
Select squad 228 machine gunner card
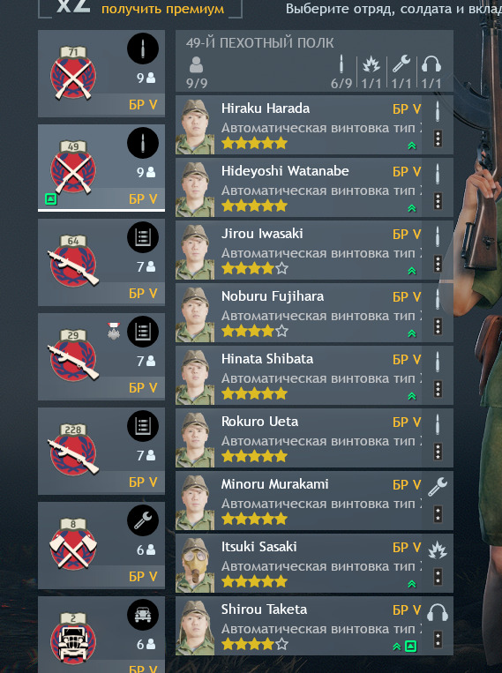[x=101, y=451]
